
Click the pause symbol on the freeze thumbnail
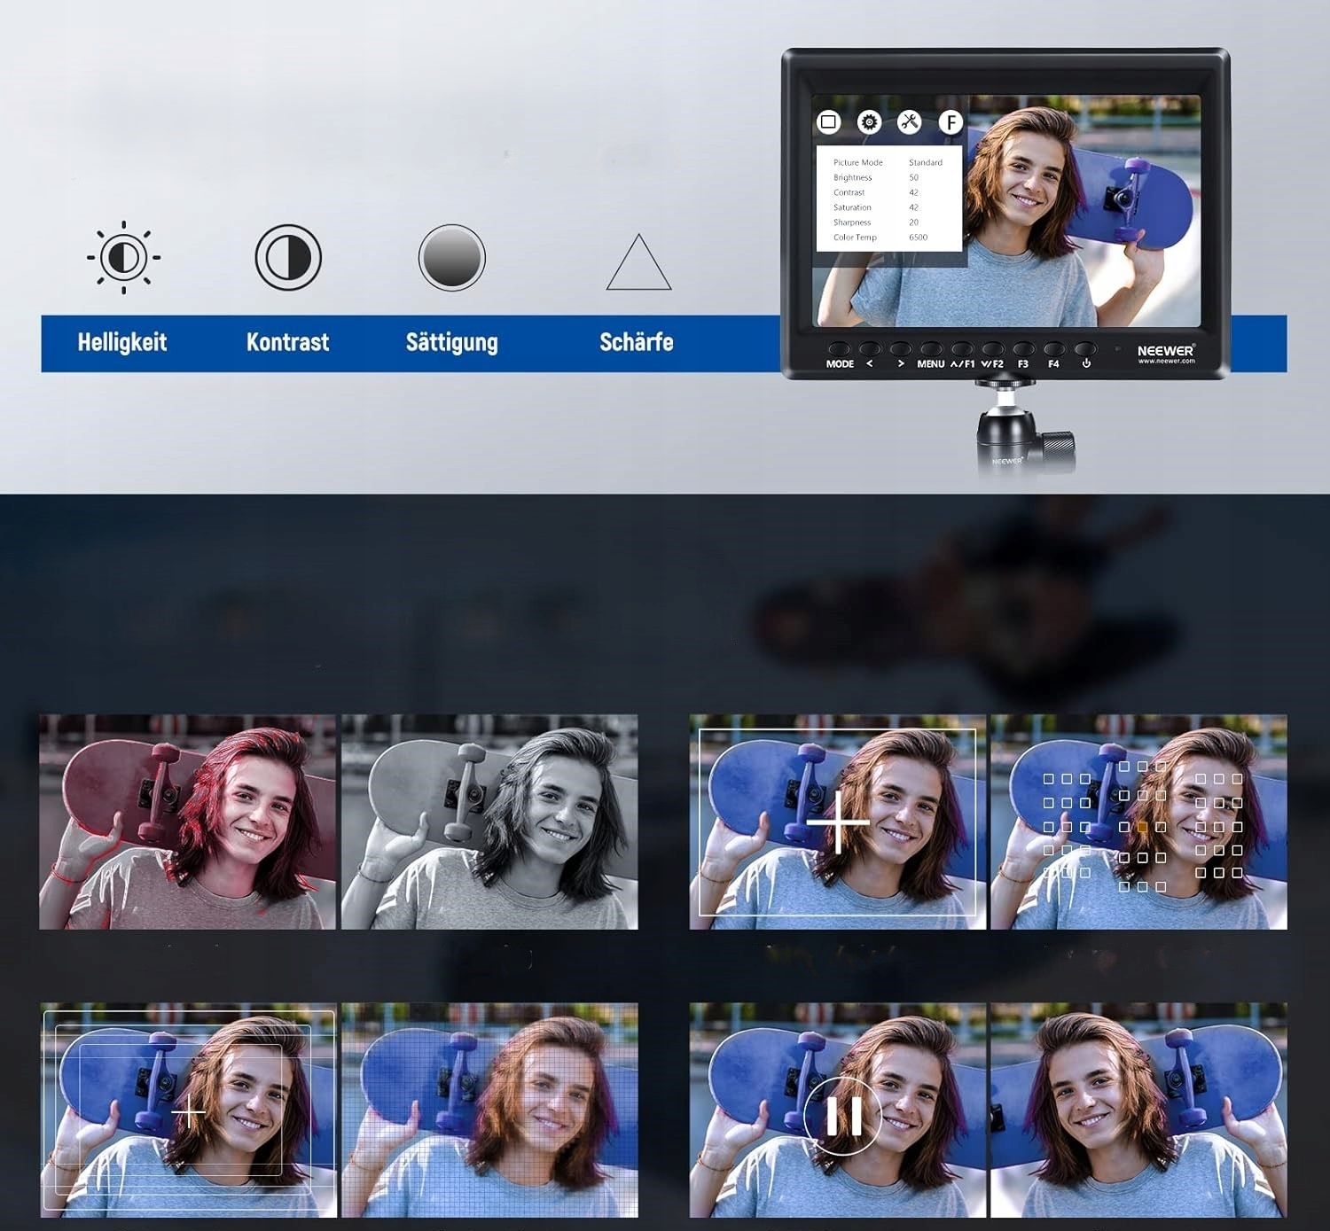pos(843,1116)
